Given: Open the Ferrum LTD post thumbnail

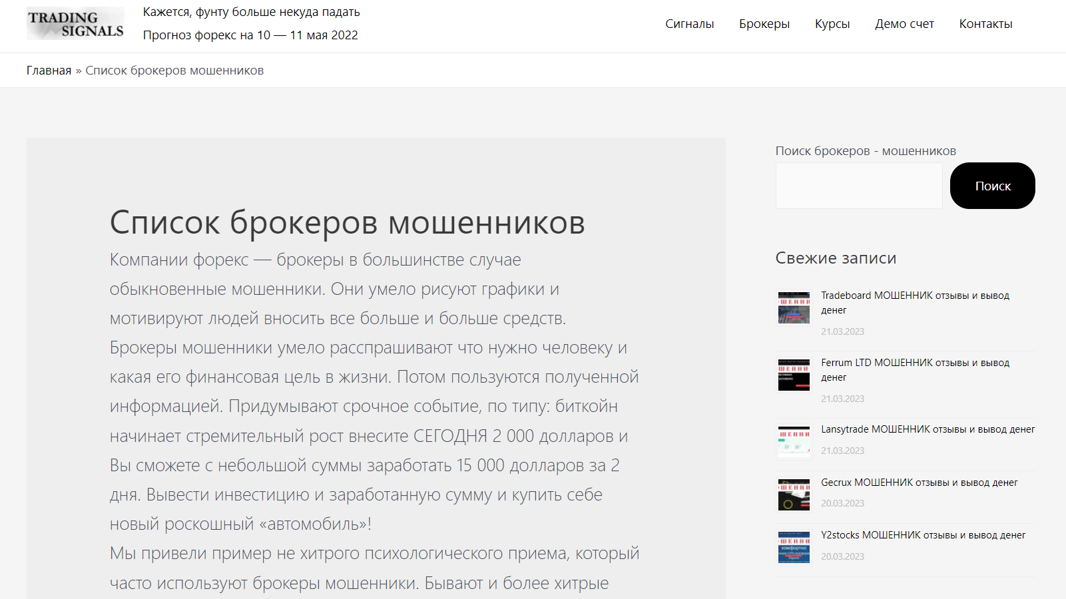Looking at the screenshot, I should click(x=794, y=375).
